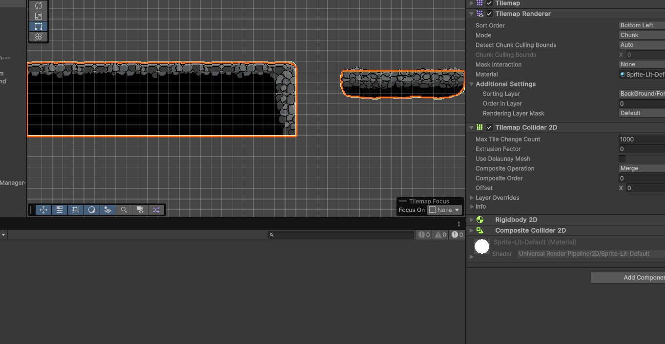This screenshot has width=665, height=344.
Task: Select the Rect tool
Action: coord(38,26)
